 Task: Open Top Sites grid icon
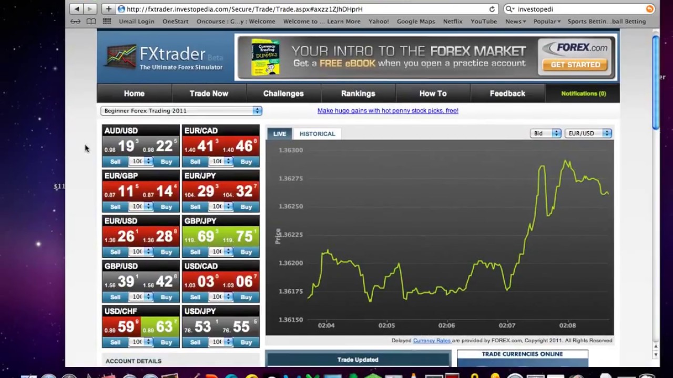coord(107,22)
